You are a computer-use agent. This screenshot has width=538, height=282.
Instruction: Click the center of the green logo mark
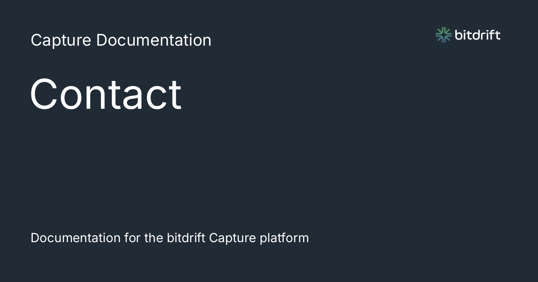click(443, 35)
